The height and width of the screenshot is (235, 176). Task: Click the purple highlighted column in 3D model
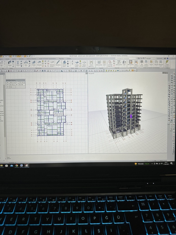click(x=131, y=116)
